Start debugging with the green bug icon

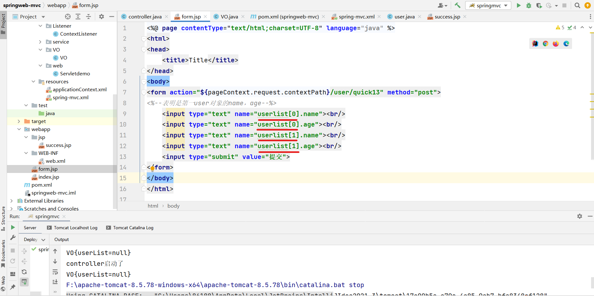(x=529, y=5)
